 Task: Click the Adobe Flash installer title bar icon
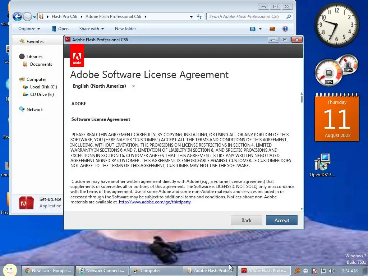[x=68, y=40]
